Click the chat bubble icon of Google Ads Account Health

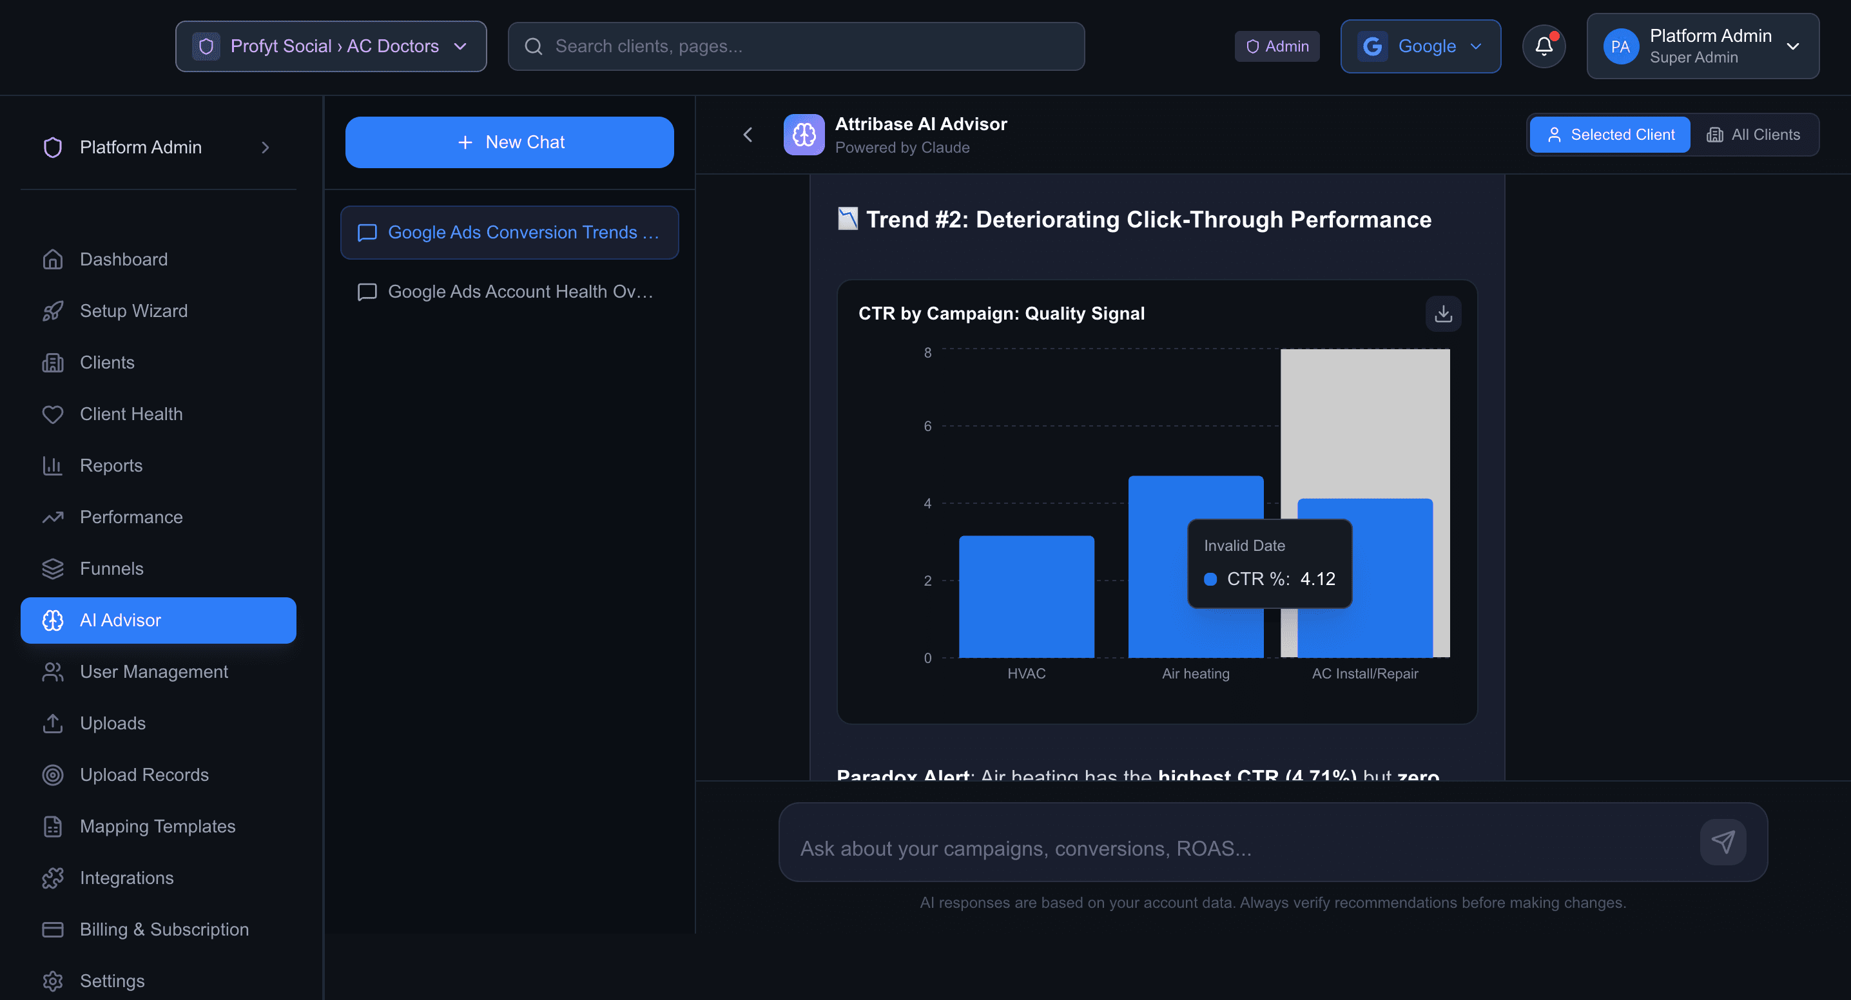click(367, 292)
